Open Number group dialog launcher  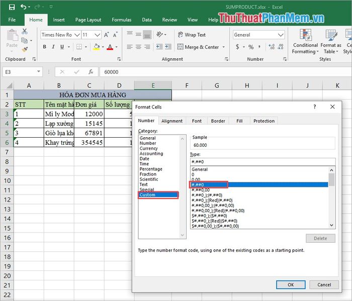(285, 59)
